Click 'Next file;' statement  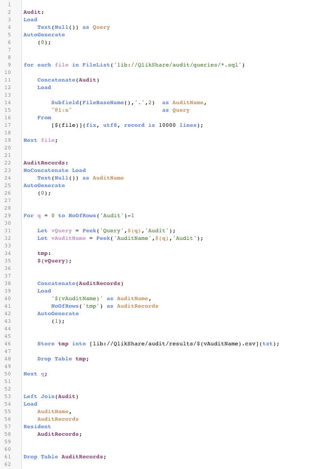40,140
